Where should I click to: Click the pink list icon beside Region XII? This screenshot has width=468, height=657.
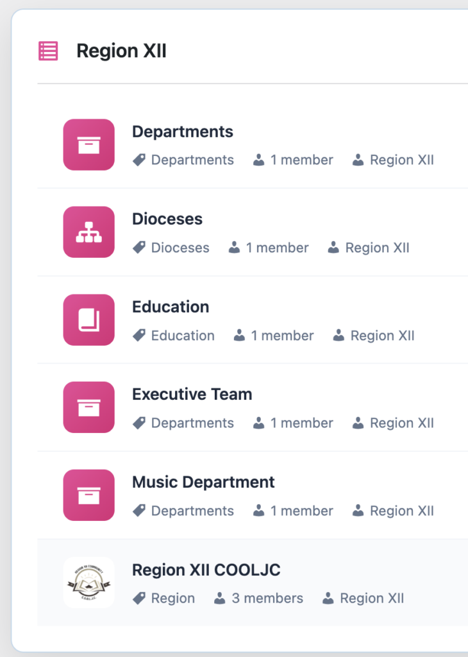(x=48, y=51)
